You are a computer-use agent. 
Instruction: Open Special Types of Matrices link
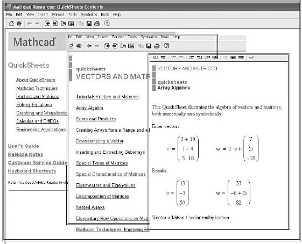click(x=102, y=163)
